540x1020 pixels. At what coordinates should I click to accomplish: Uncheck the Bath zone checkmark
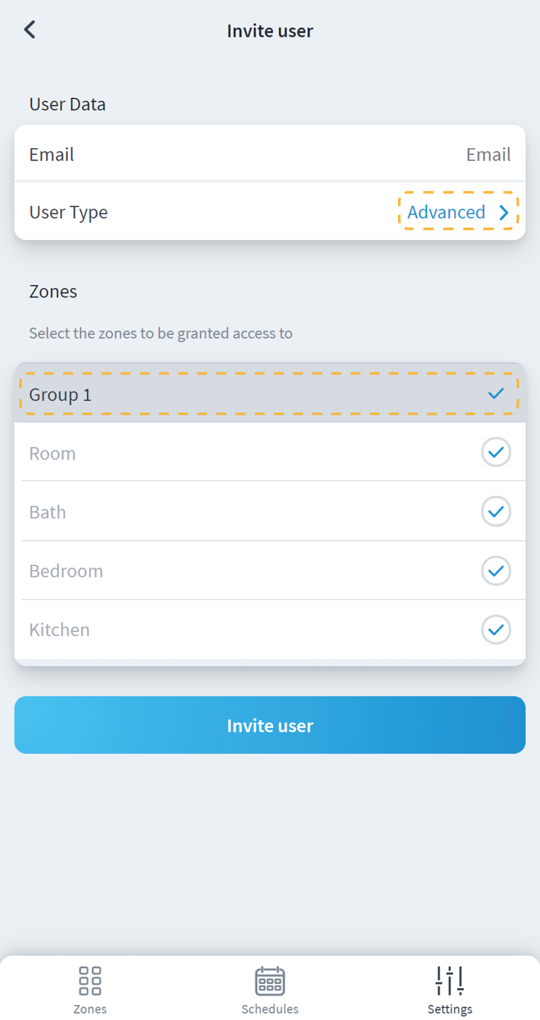(x=496, y=511)
